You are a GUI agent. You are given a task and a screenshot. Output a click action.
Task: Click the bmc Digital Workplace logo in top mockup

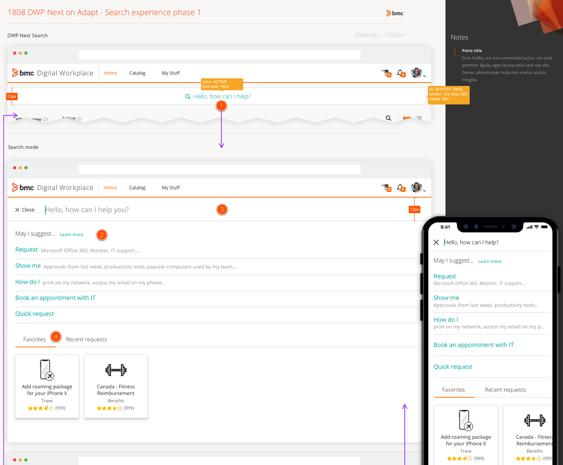[53, 73]
